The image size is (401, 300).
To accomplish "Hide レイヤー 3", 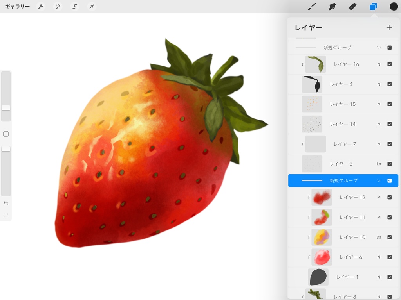I will 390,164.
